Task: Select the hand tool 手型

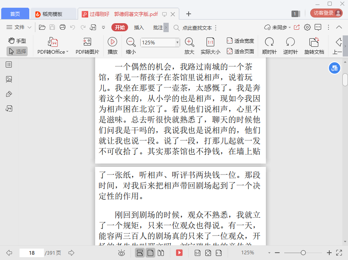Action: pos(17,41)
